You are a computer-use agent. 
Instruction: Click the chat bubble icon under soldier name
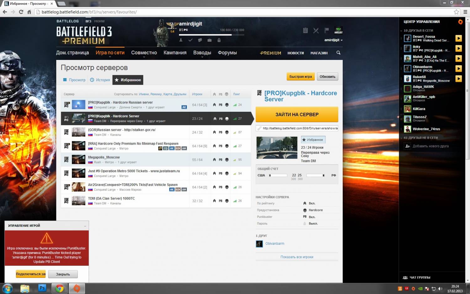coord(200,40)
